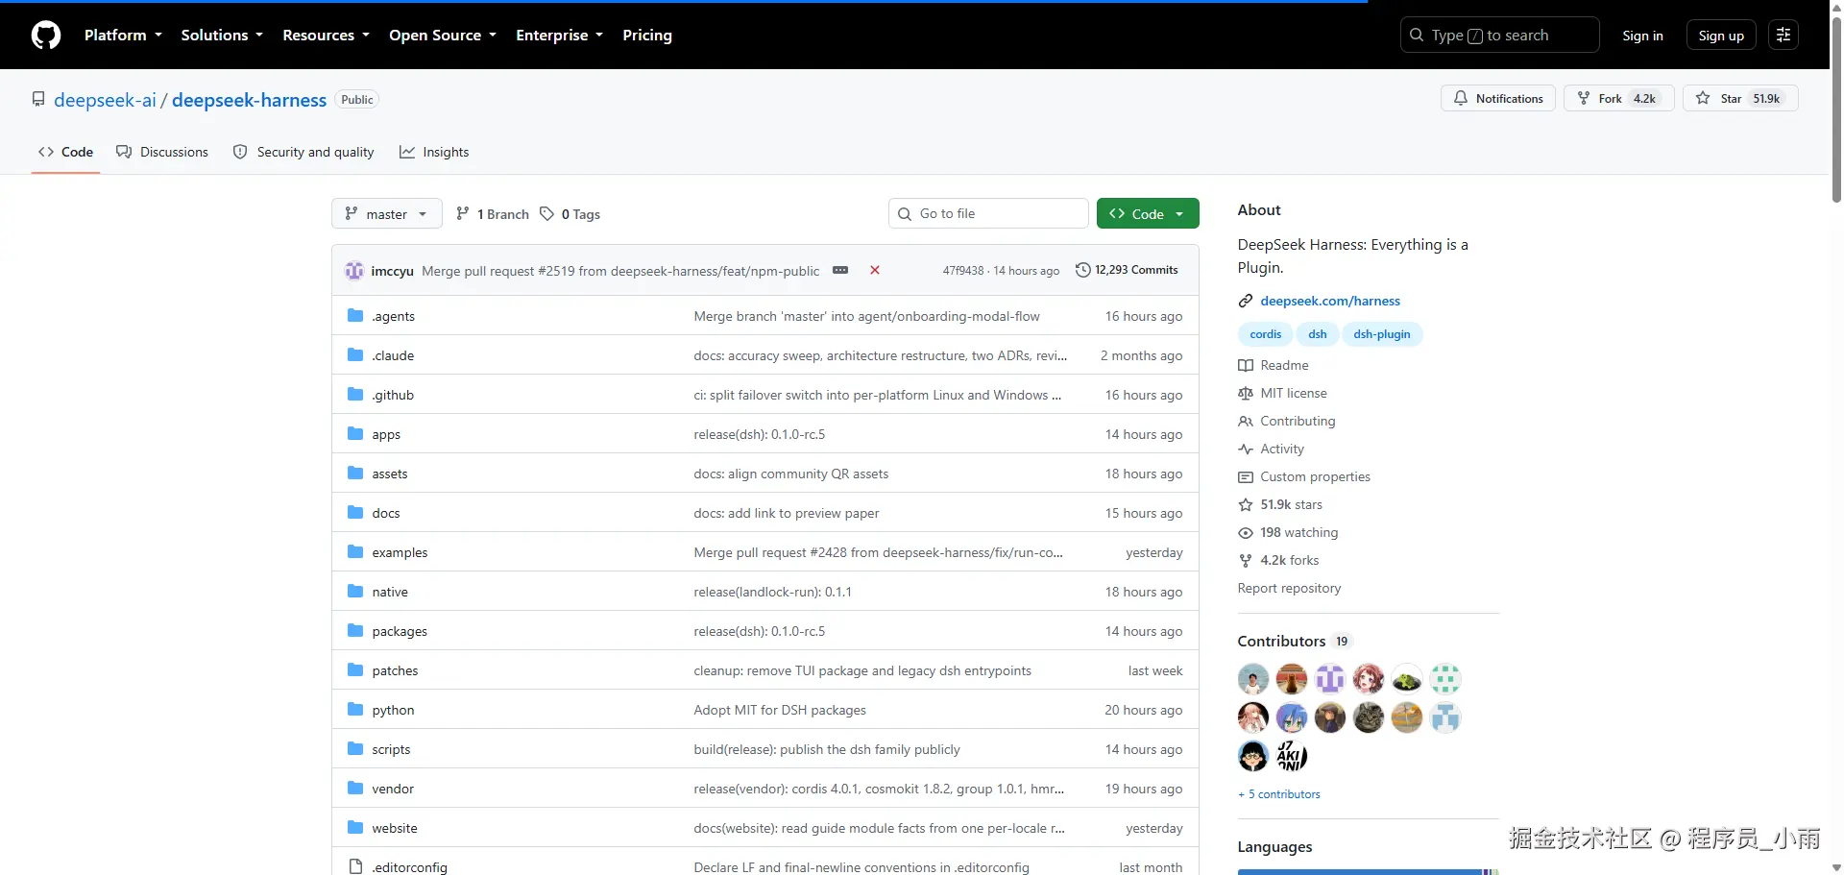Click the assets folder icon
The height and width of the screenshot is (875, 1844).
click(355, 474)
